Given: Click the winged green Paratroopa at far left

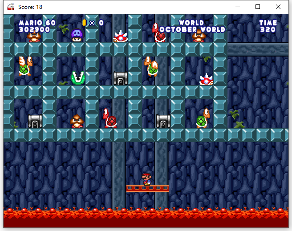Looking at the screenshot, I should coord(25,66).
